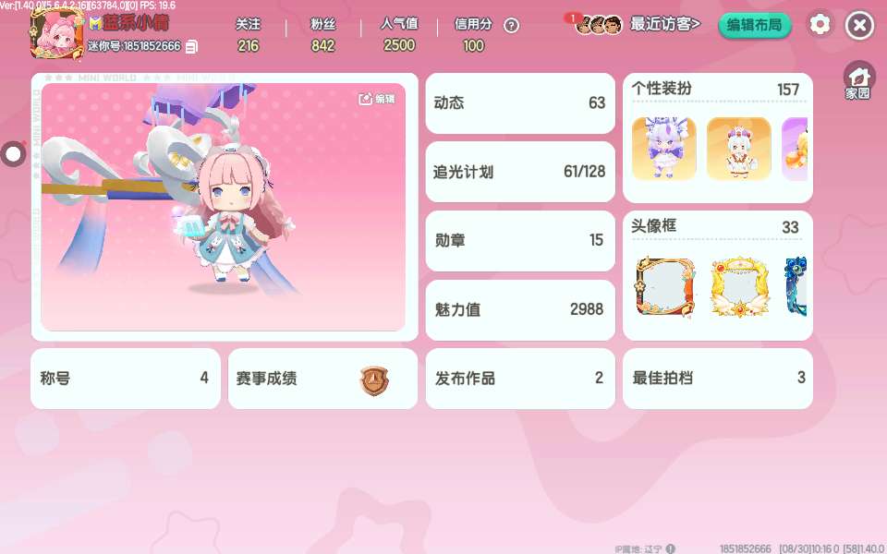Image resolution: width=887 pixels, height=554 pixels.
Task: Open the 头像框 avatar frames panel header
Action: pos(717,227)
